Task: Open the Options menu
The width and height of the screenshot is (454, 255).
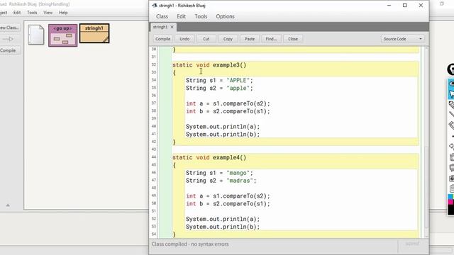Action: pyautogui.click(x=225, y=16)
